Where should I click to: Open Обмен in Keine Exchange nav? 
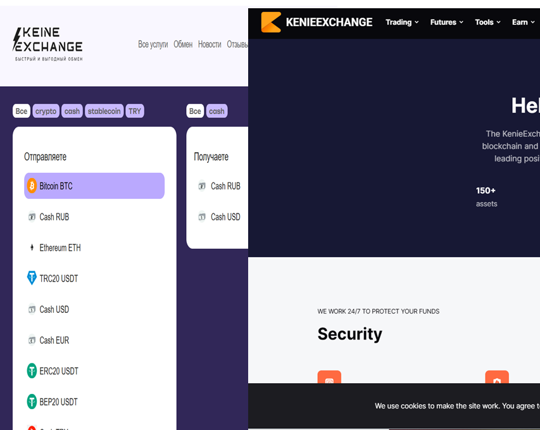point(183,44)
